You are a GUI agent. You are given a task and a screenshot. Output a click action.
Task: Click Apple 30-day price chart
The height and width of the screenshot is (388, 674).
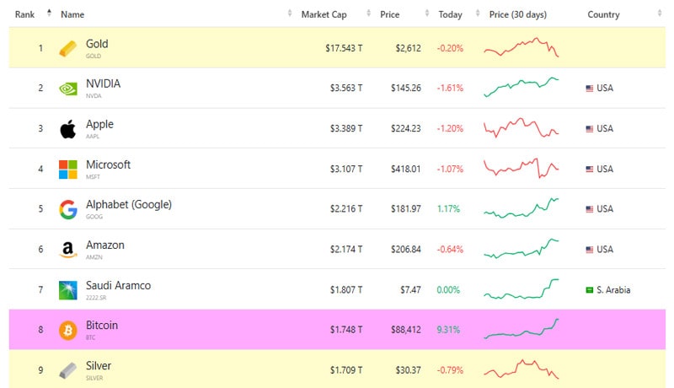click(x=521, y=127)
